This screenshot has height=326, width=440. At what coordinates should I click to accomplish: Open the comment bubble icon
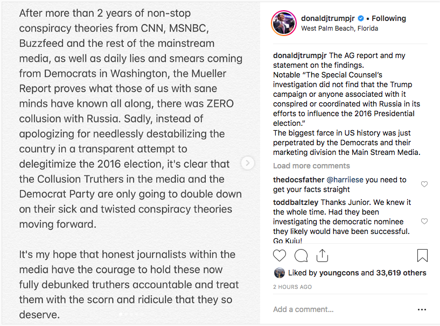[301, 256]
